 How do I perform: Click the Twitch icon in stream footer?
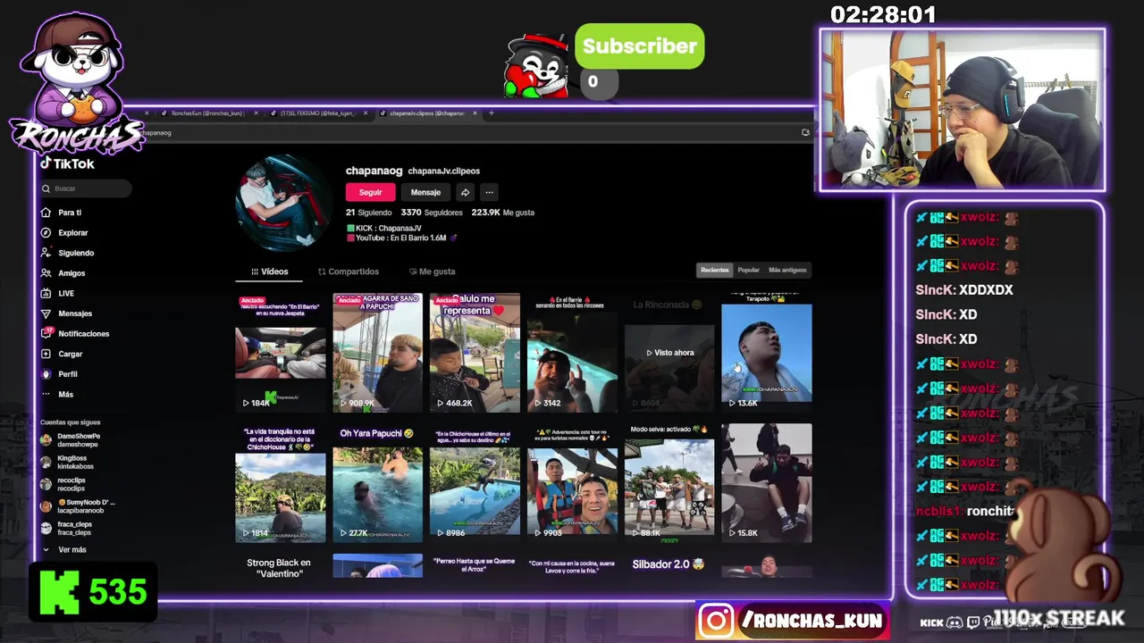(x=972, y=622)
